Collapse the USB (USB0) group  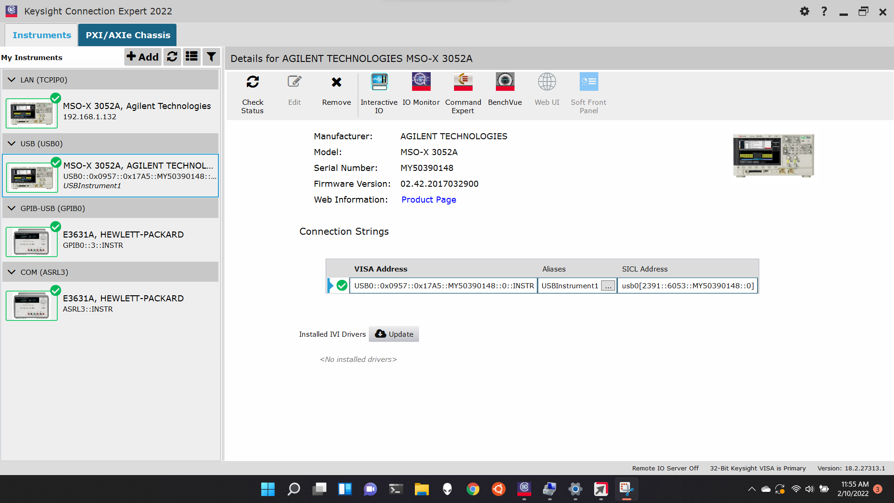click(12, 143)
